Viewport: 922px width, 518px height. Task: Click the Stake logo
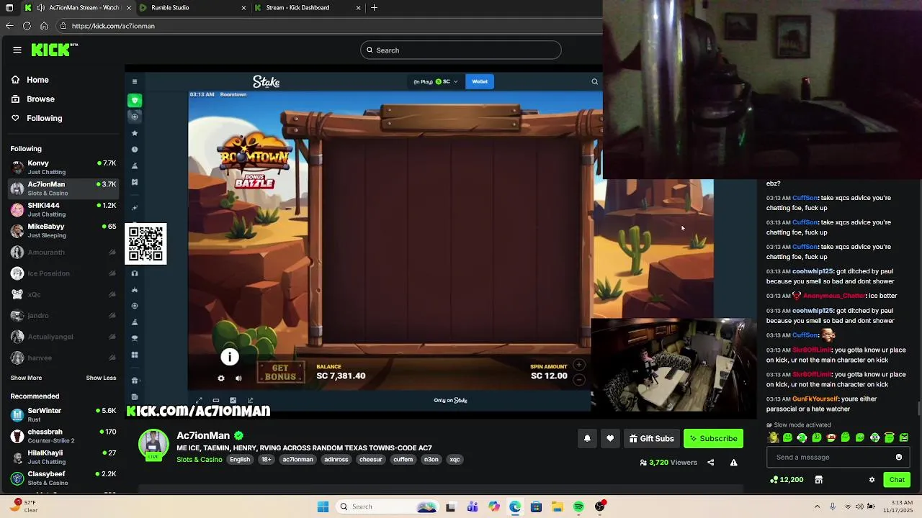[266, 82]
